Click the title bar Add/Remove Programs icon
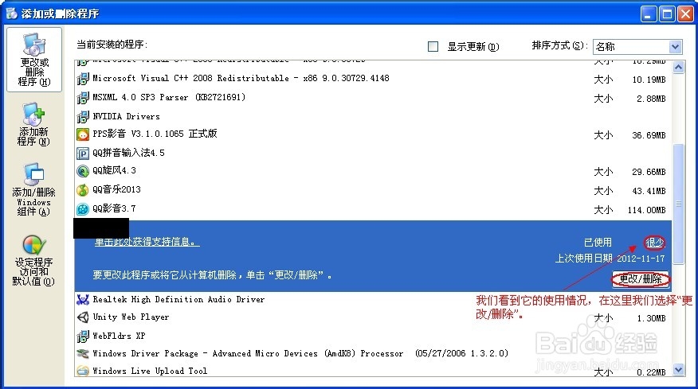698x389 pixels. click(x=12, y=14)
